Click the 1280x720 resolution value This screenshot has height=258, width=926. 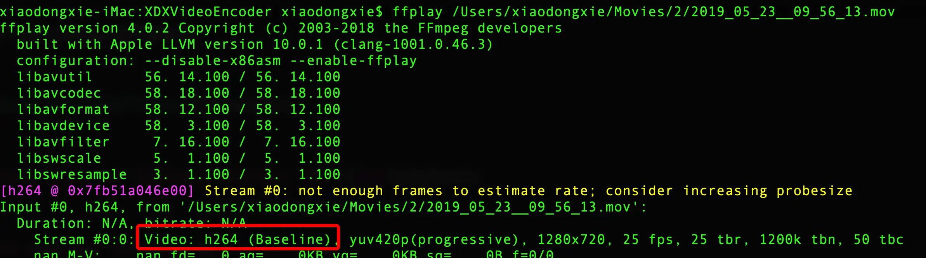[x=571, y=239]
